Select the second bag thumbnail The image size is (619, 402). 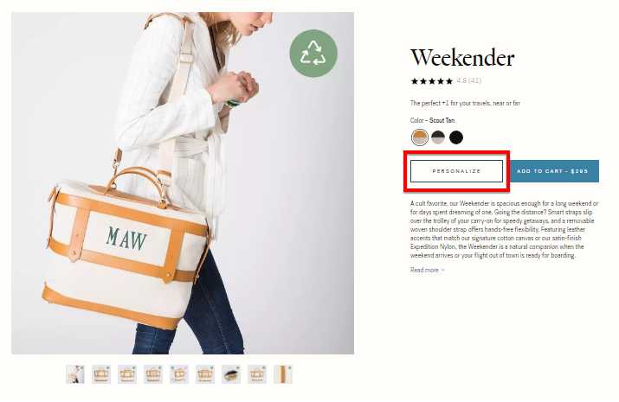pyautogui.click(x=101, y=374)
